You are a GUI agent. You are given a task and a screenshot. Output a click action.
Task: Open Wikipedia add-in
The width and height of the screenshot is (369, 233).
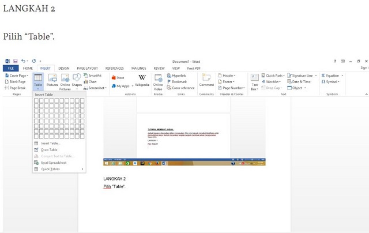click(142, 80)
